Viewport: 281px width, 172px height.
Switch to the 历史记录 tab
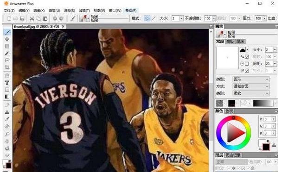pyautogui.click(x=233, y=155)
